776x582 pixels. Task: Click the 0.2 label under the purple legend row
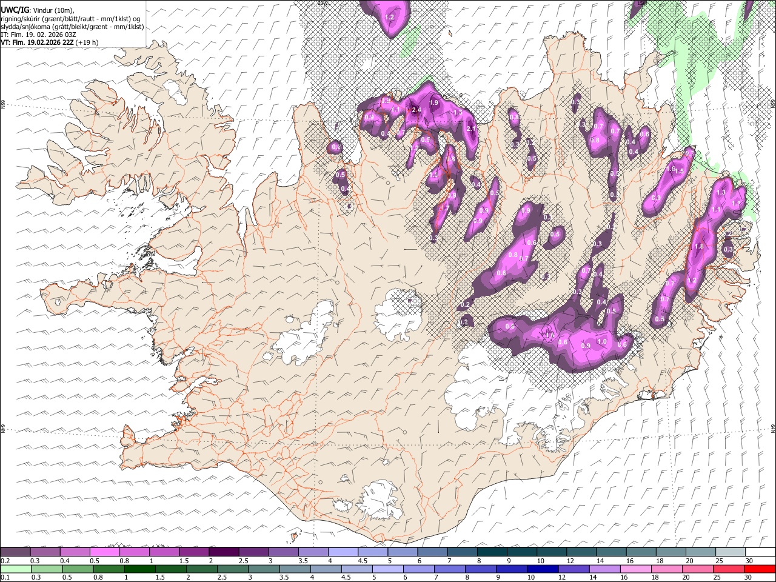click(x=5, y=560)
